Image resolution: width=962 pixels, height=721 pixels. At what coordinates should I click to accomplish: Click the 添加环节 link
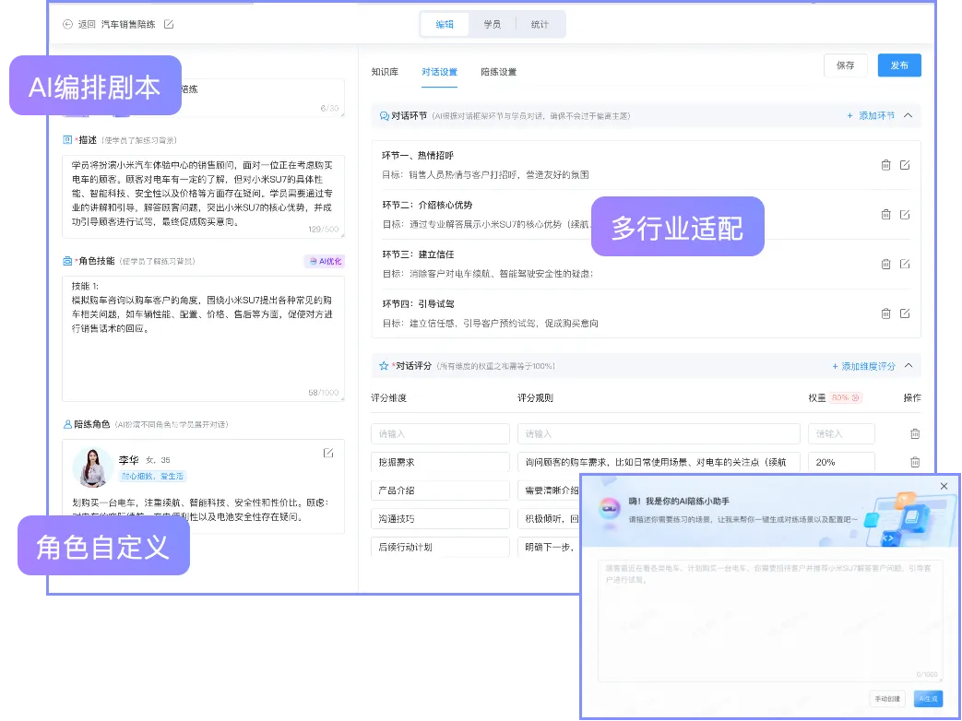pos(871,116)
